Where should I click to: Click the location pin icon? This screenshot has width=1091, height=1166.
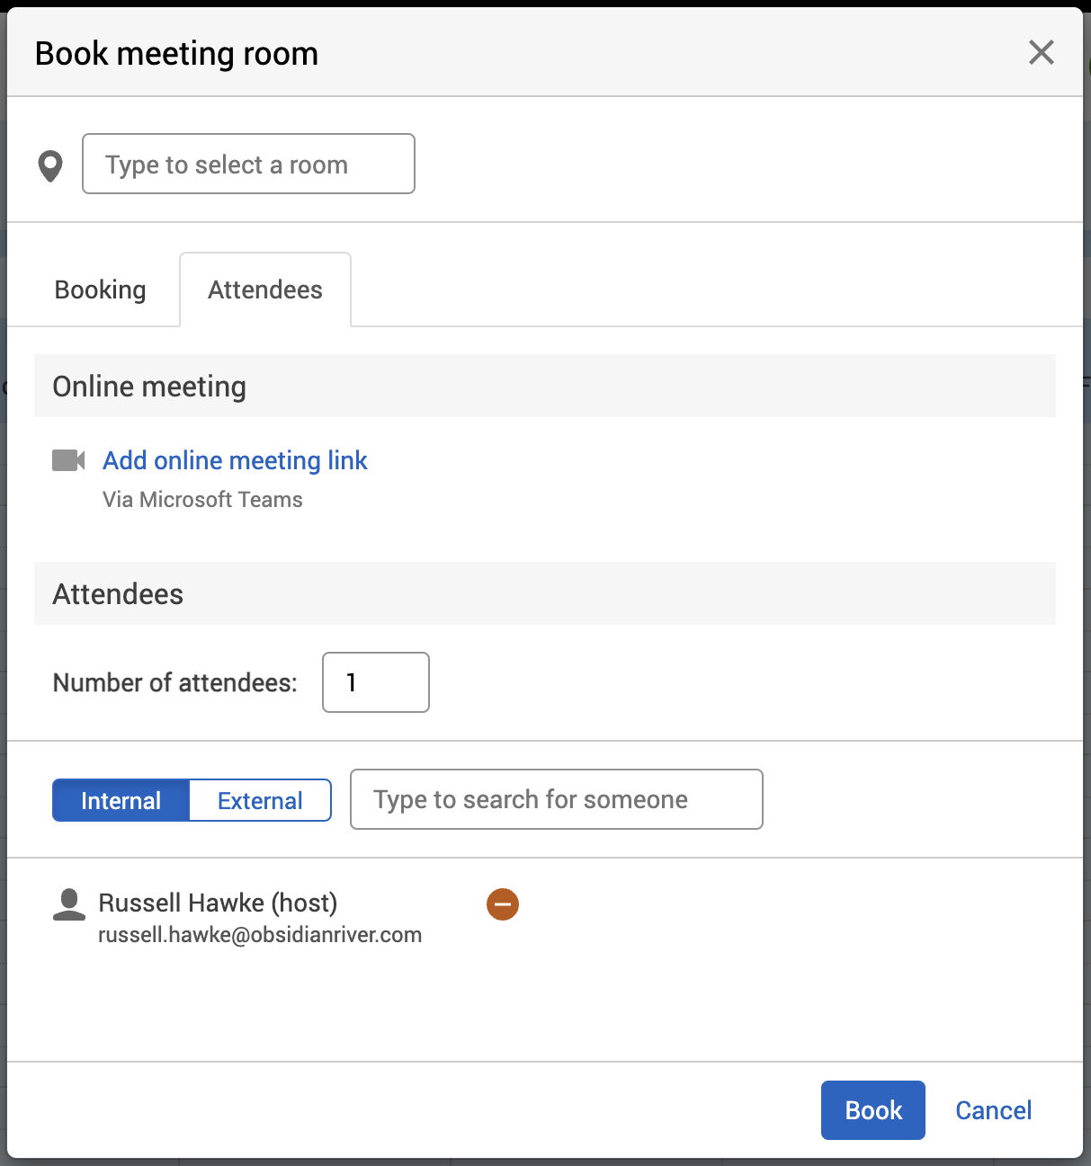click(x=50, y=165)
